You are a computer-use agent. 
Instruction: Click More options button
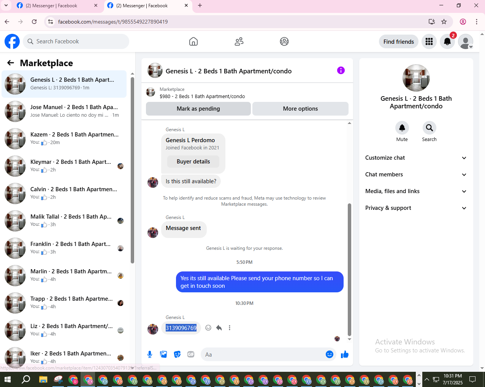click(300, 109)
